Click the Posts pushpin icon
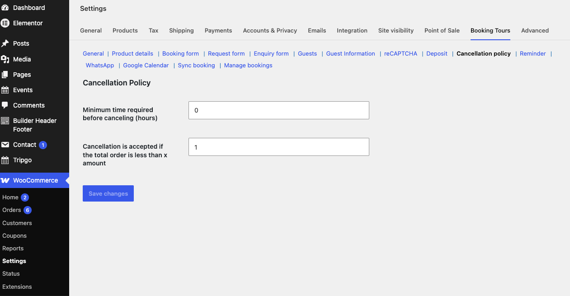The image size is (570, 296). click(x=5, y=43)
